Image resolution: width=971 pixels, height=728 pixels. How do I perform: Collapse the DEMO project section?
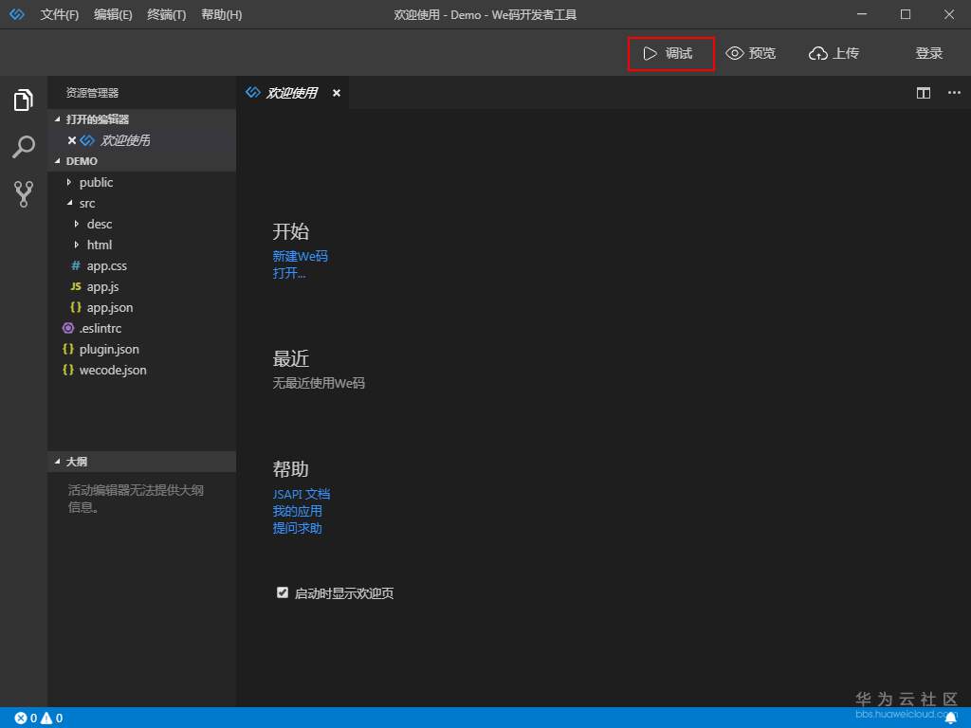pyautogui.click(x=142, y=161)
